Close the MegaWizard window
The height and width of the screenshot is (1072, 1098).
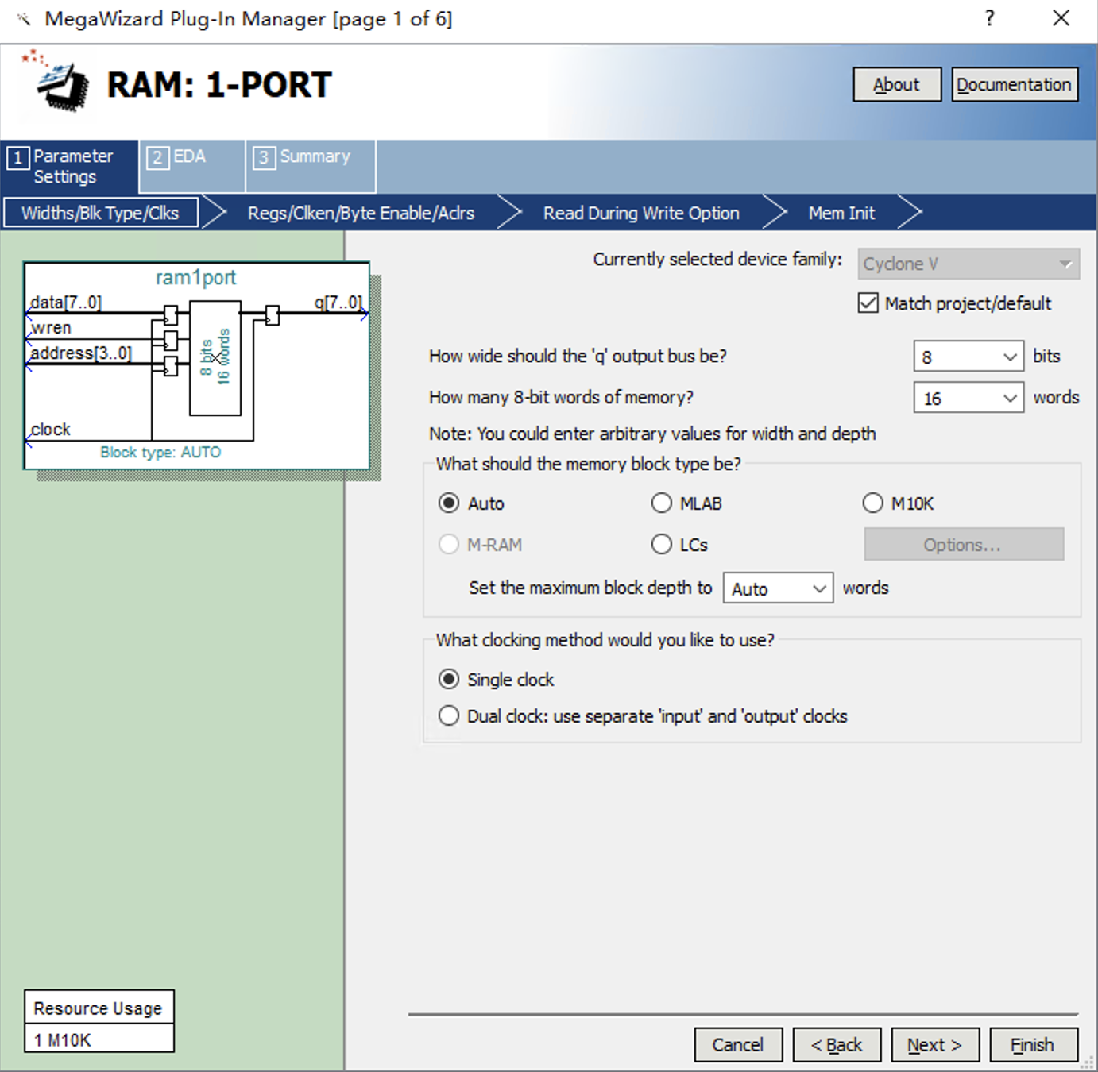pos(1061,18)
